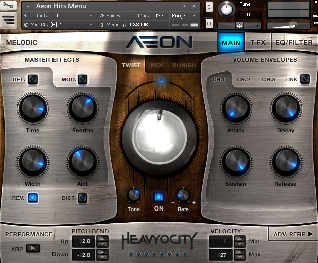Open the ADV. PERF page
The height and width of the screenshot is (263, 318).
tap(293, 235)
